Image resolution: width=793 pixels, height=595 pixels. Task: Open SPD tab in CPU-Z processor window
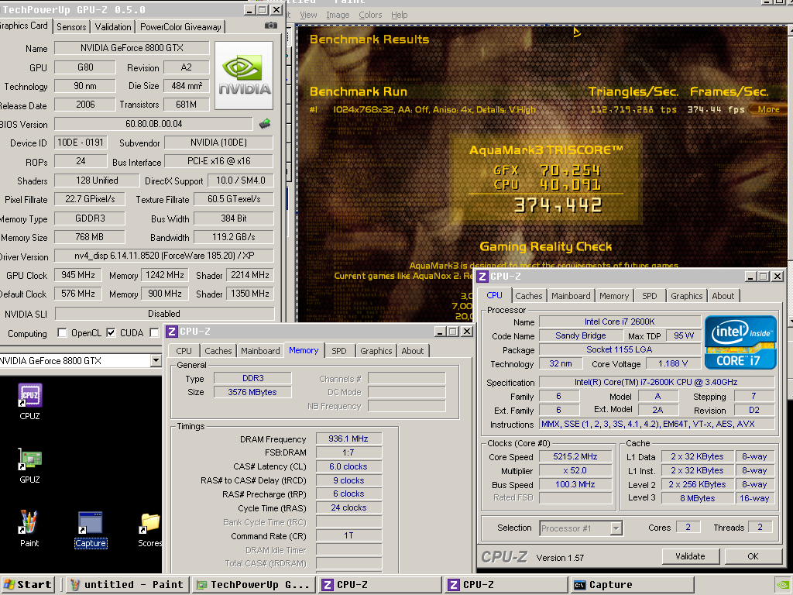click(x=650, y=296)
